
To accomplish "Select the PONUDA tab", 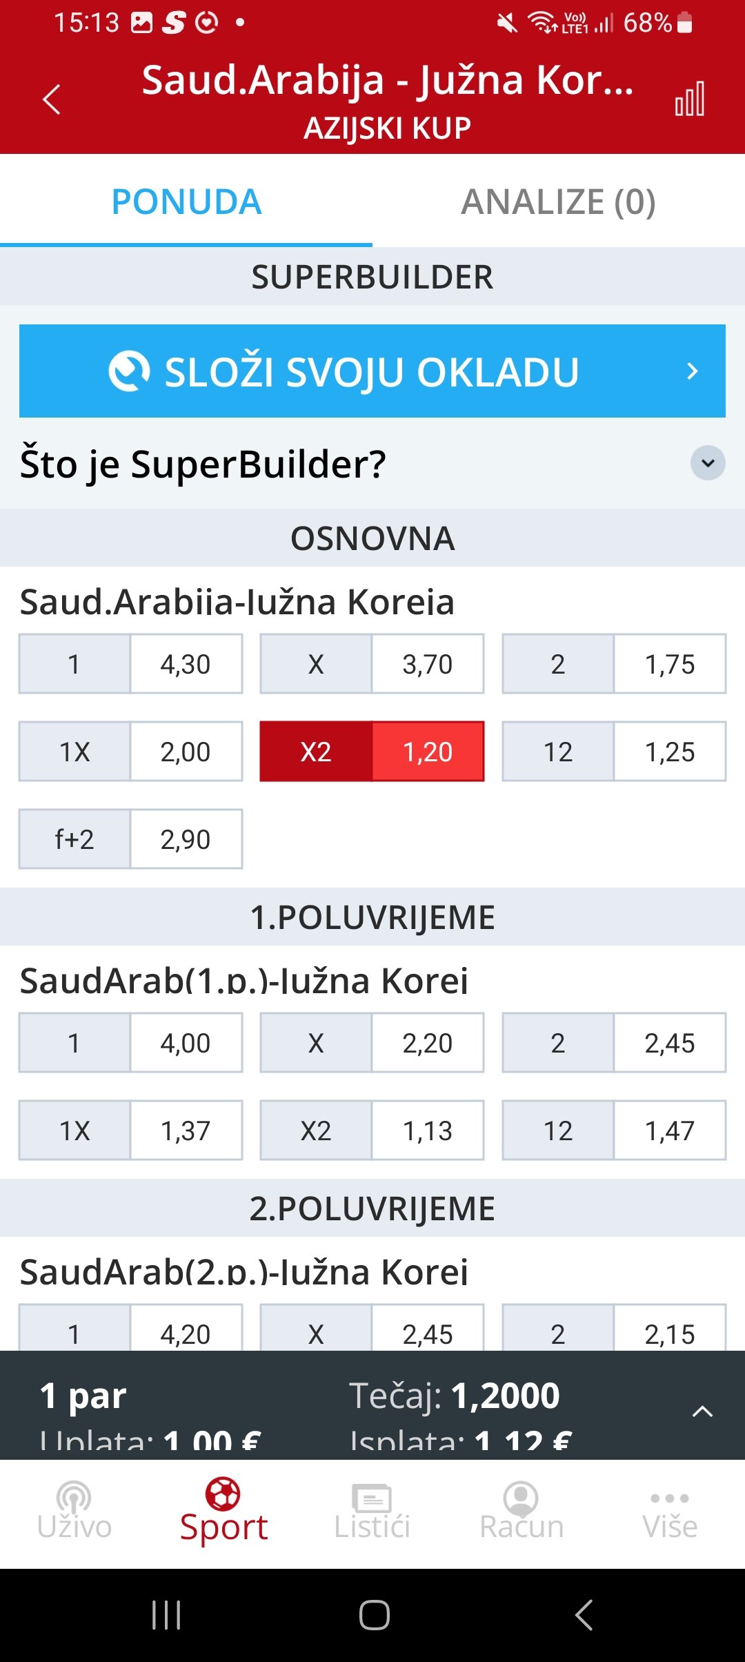I will [186, 202].
